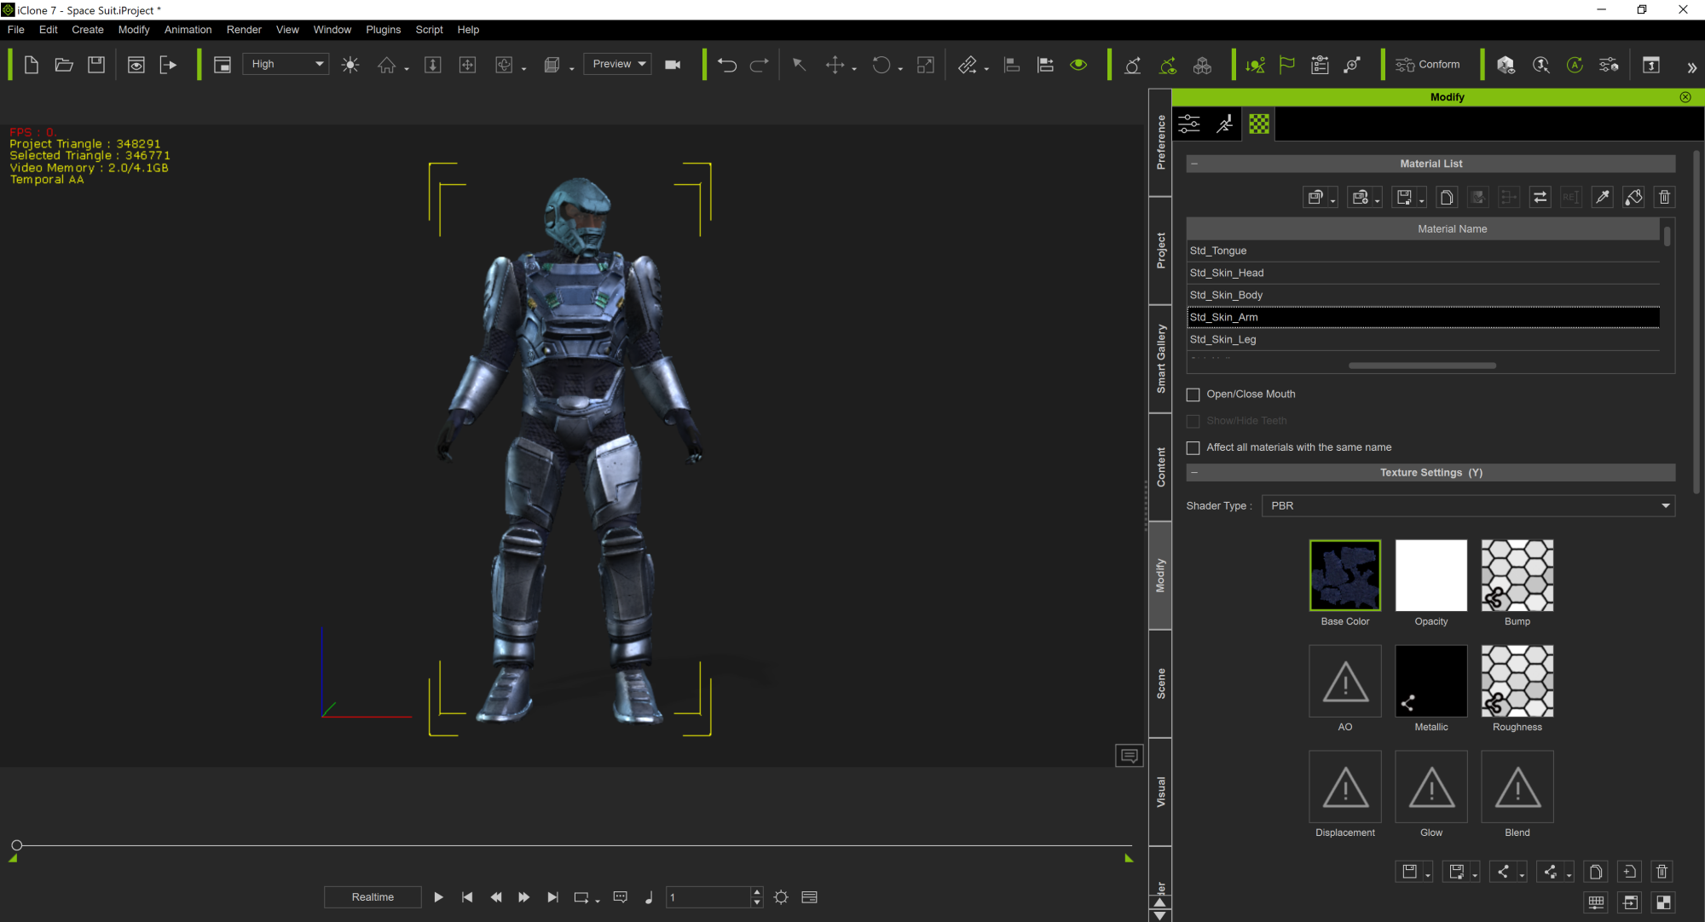Click the blank page material icon
The image size is (1705, 922).
tap(1447, 198)
